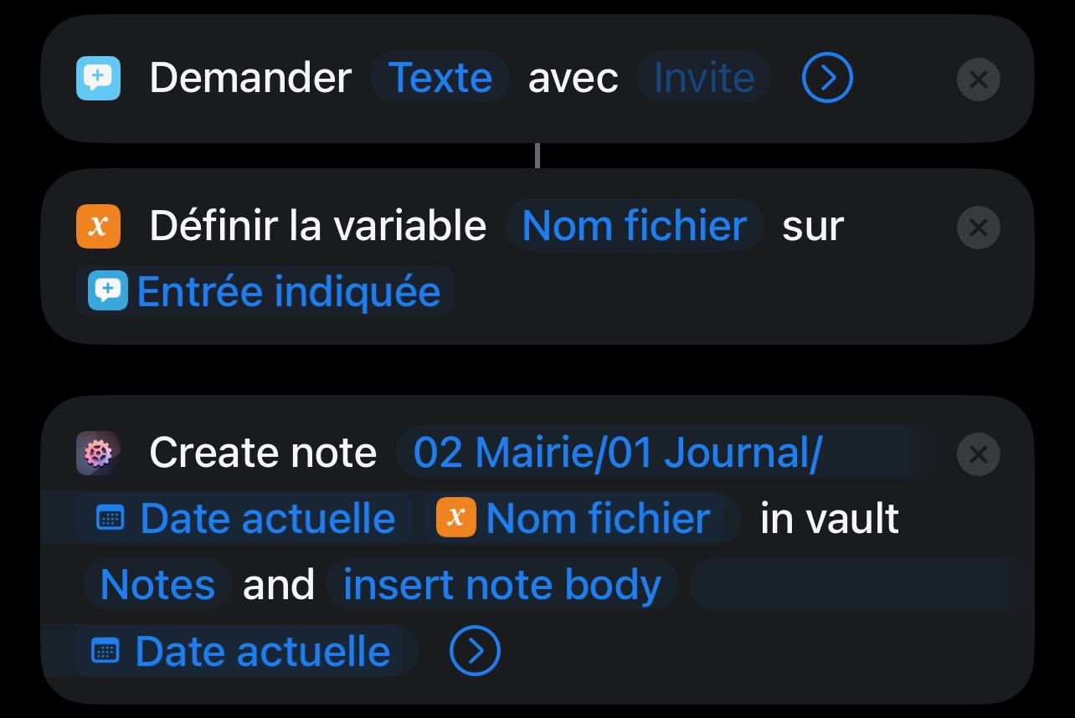Open the Texte input type selector
1075x718 pixels.
440,79
